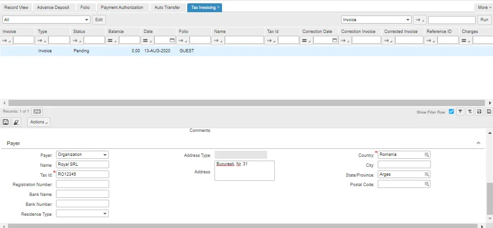493x228 pixels.
Task: Open Status column filter operator
Action: 77,41
